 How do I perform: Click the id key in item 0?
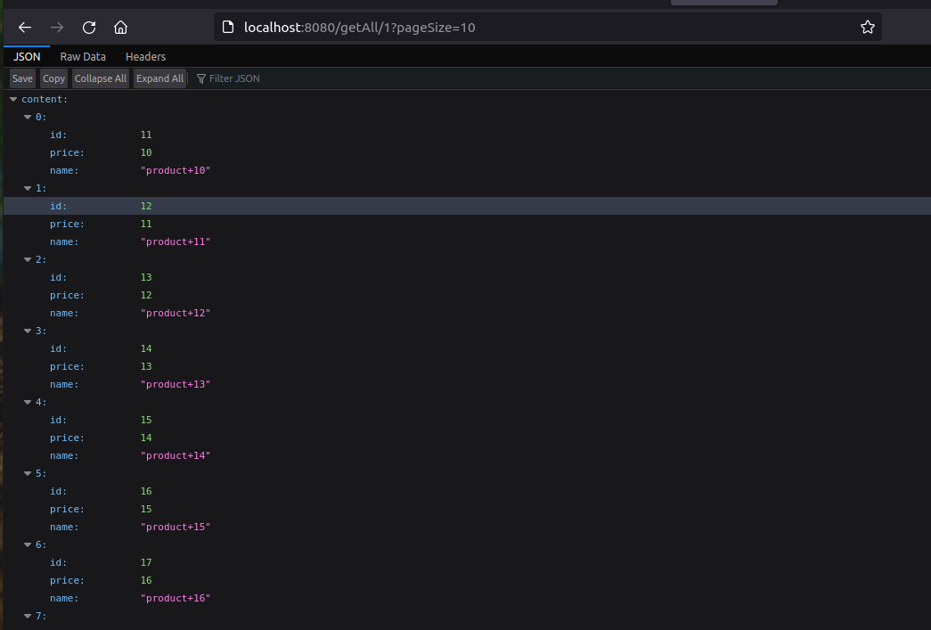click(58, 135)
